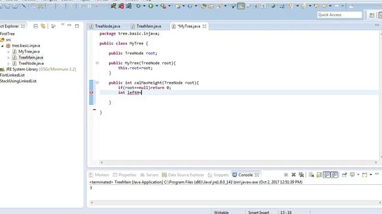
Task: Click the Open Type folder icon
Action: coord(204,6)
